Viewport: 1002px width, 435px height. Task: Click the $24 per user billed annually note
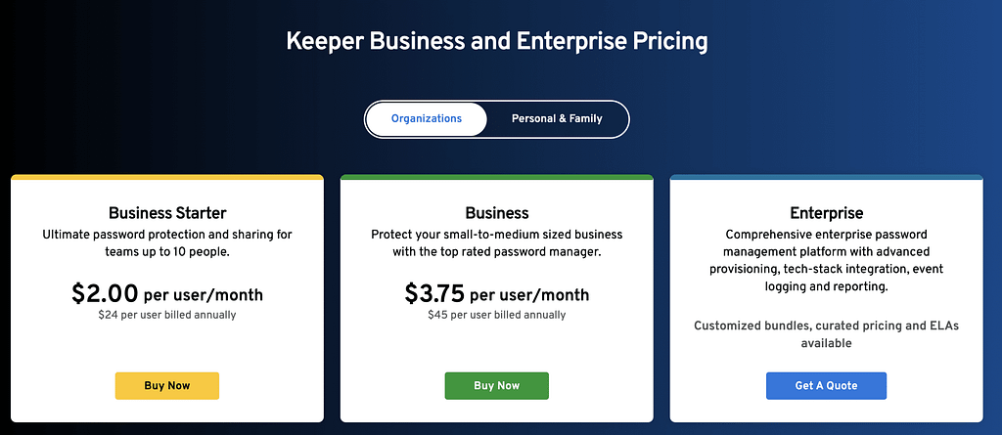pos(167,315)
